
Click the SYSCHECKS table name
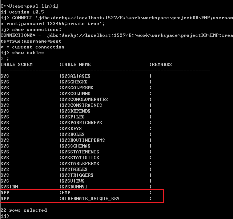click(x=75, y=82)
